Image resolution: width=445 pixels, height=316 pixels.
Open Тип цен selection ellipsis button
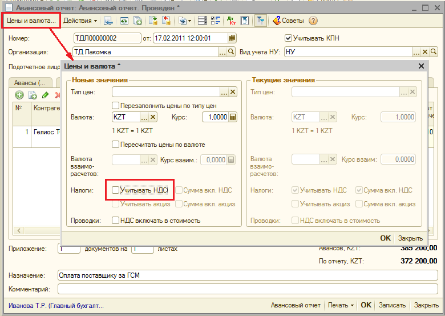[224, 91]
